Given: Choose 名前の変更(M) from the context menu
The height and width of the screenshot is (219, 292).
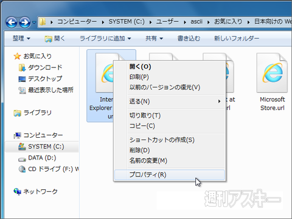Looking at the screenshot, I should pyautogui.click(x=170, y=161).
